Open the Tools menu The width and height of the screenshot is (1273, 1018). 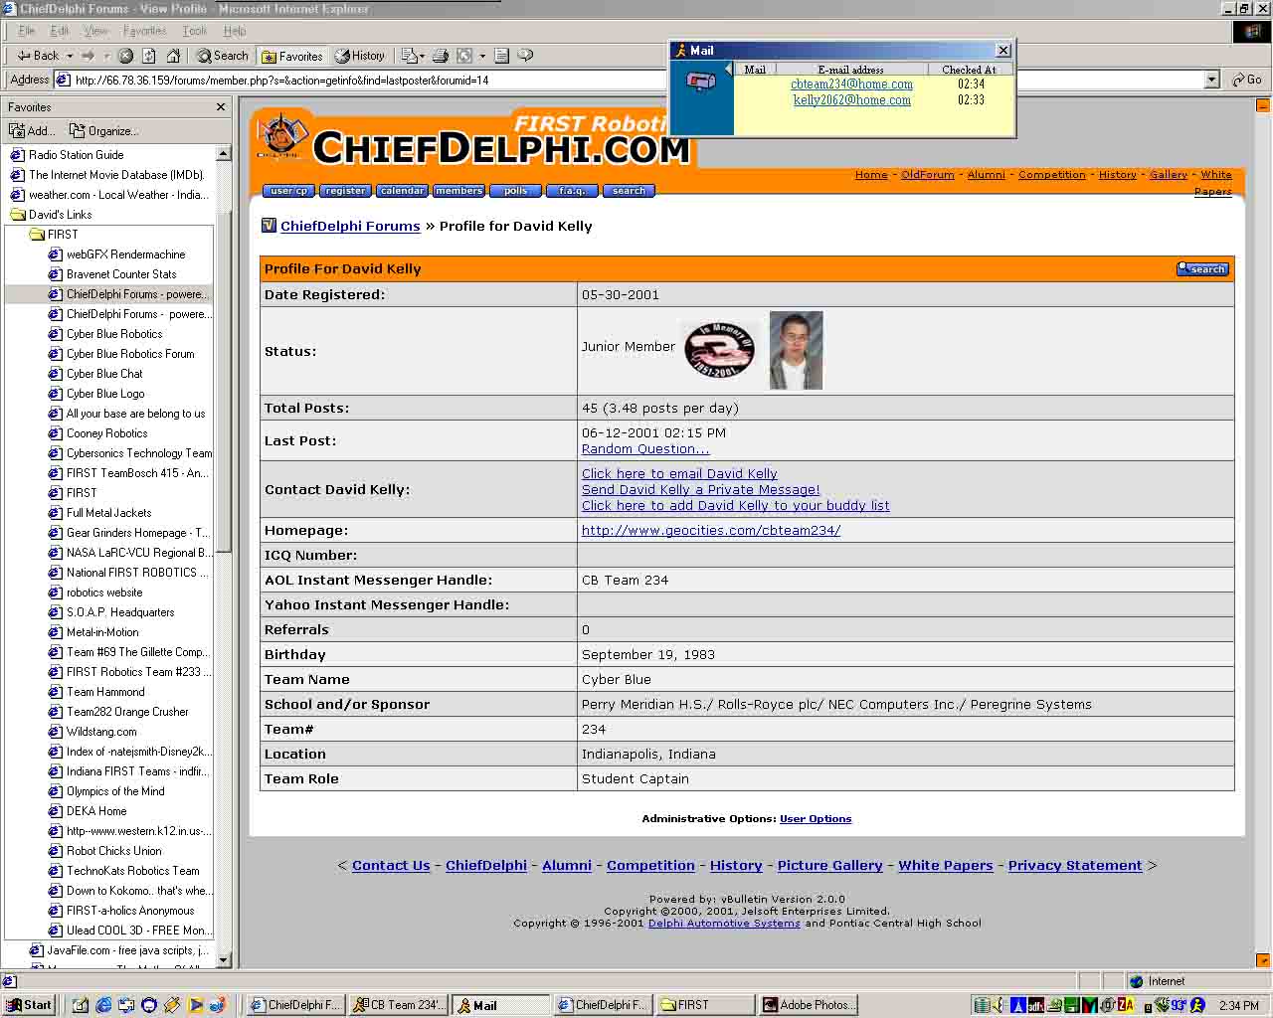coord(194,31)
